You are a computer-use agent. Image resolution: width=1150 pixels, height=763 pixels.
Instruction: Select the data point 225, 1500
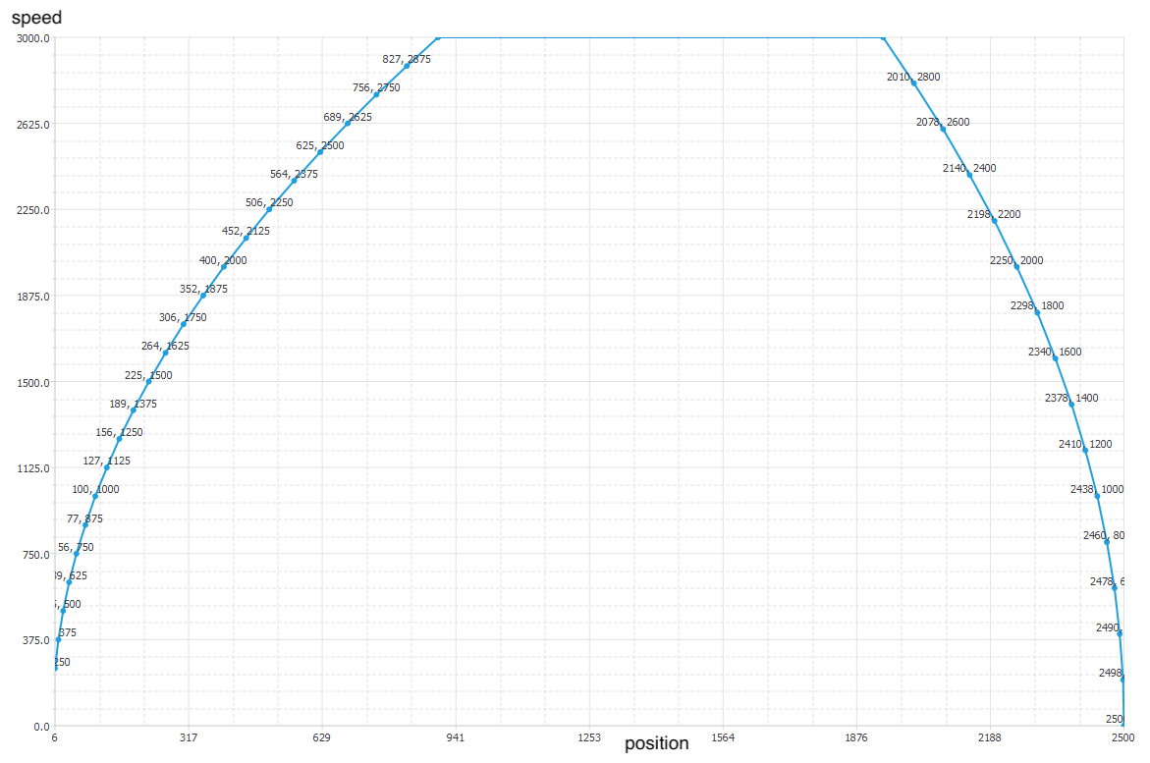pyautogui.click(x=149, y=381)
